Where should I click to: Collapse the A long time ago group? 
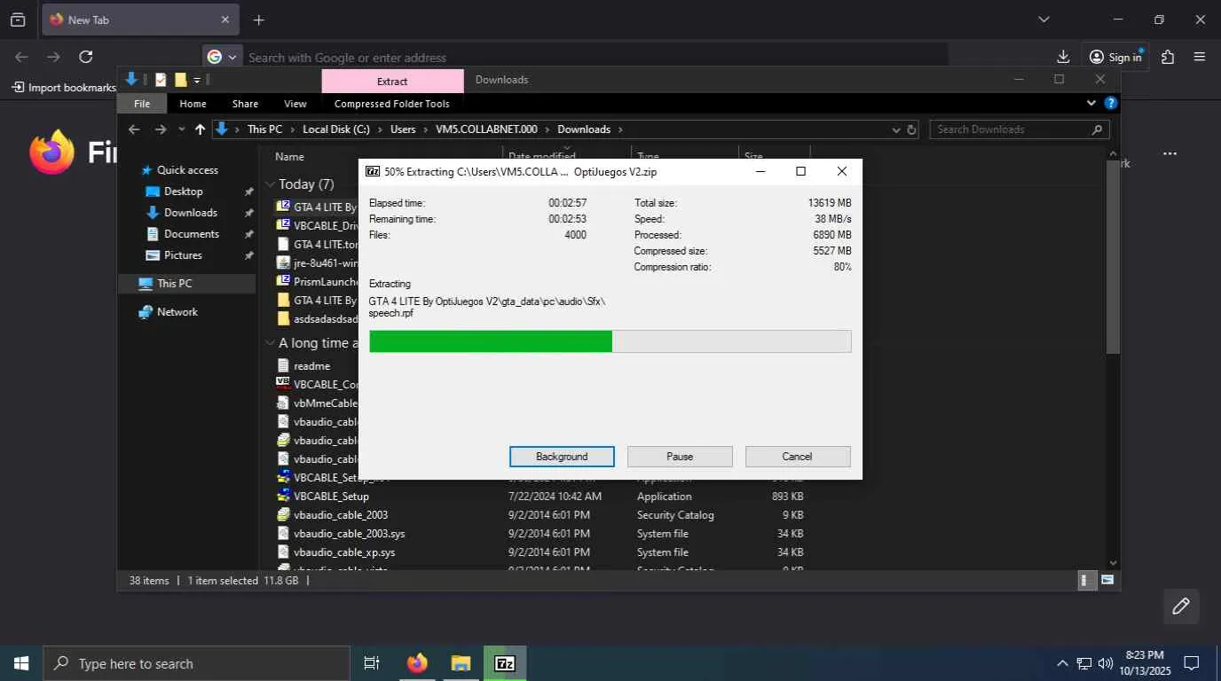coord(271,343)
